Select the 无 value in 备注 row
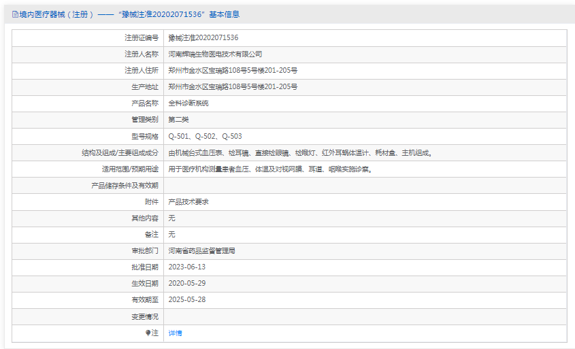Image resolution: width=575 pixels, height=349 pixels. (x=171, y=234)
